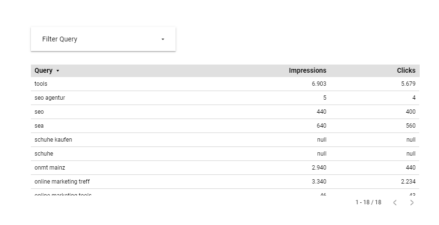The height and width of the screenshot is (225, 439).
Task: Click the Filter Query dropdown arrow
Action: pyautogui.click(x=163, y=40)
